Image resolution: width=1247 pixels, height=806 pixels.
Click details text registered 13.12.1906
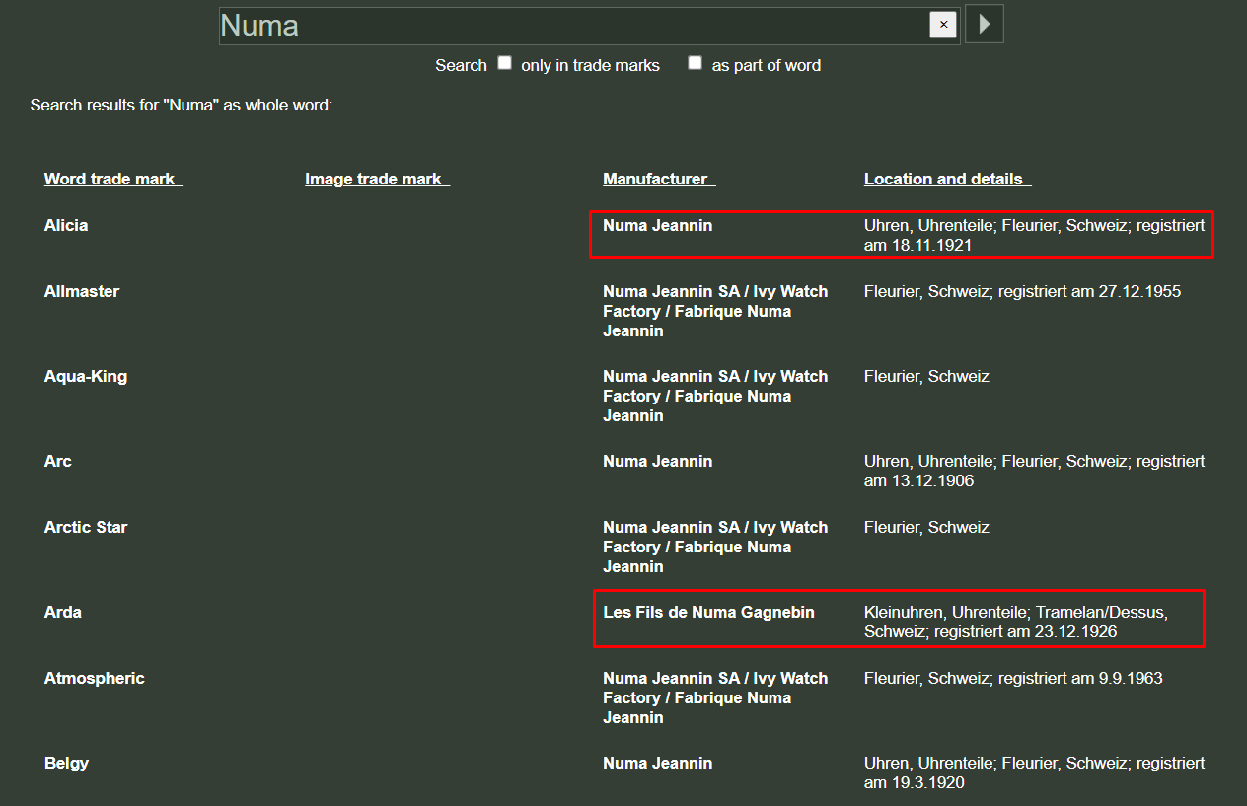pos(1034,471)
